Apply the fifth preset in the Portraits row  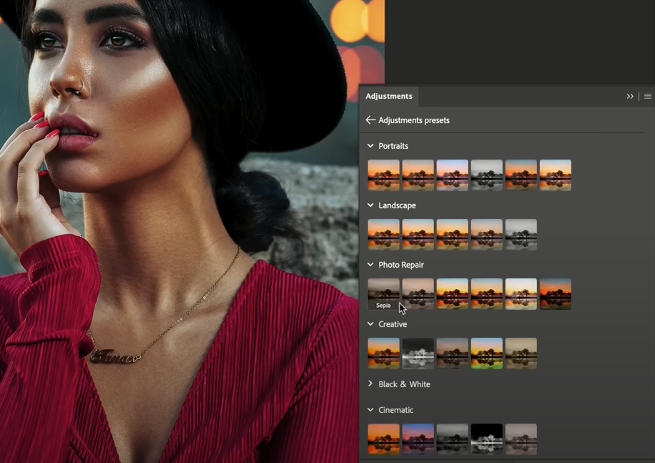point(521,175)
